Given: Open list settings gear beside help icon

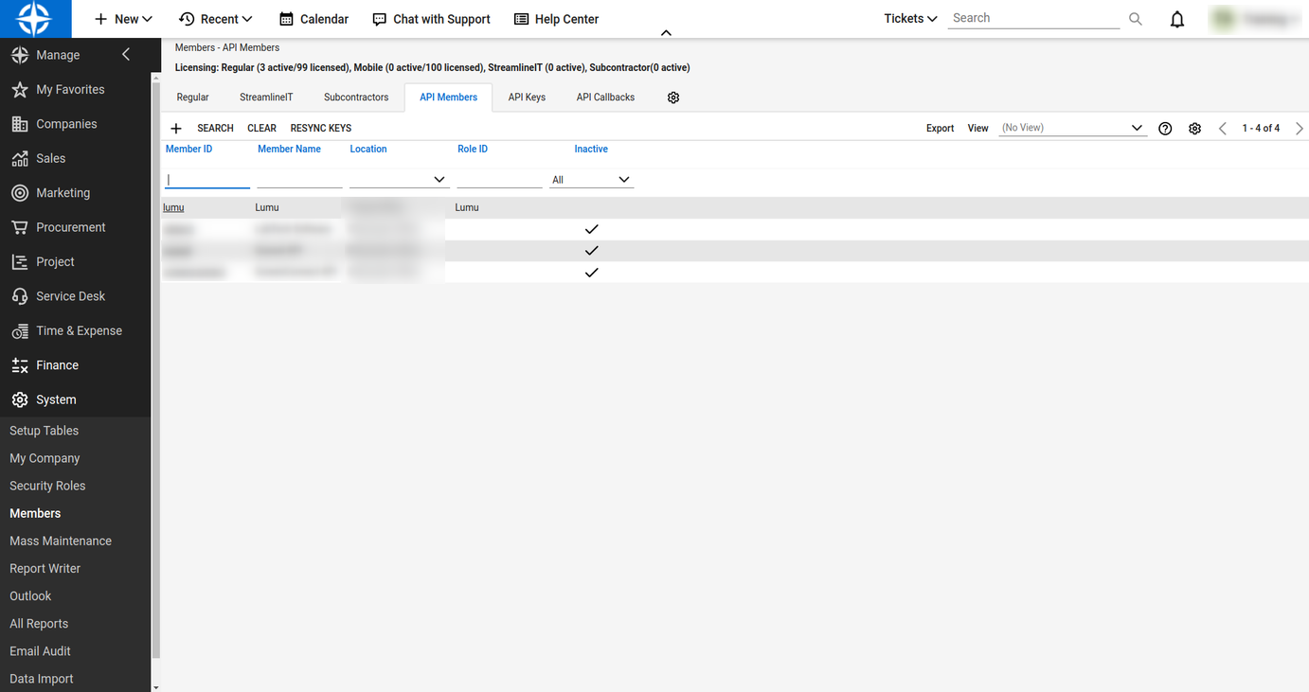Looking at the screenshot, I should point(1194,129).
